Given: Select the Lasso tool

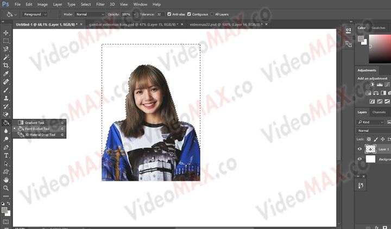Looking at the screenshot, I should pyautogui.click(x=6, y=49).
